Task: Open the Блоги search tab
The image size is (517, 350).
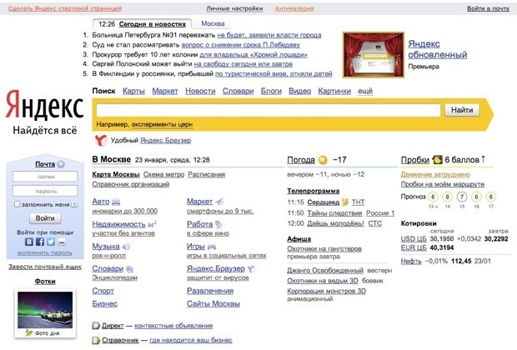Action: [x=271, y=91]
